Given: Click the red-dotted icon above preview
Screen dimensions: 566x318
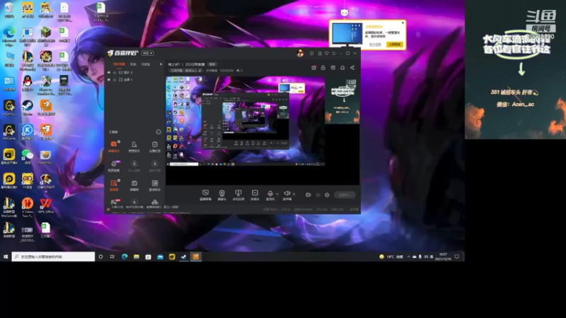Looking at the screenshot, I should tap(313, 67).
